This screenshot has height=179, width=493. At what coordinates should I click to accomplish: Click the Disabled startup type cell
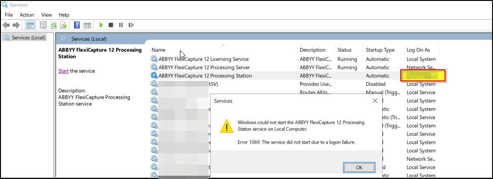[376, 84]
